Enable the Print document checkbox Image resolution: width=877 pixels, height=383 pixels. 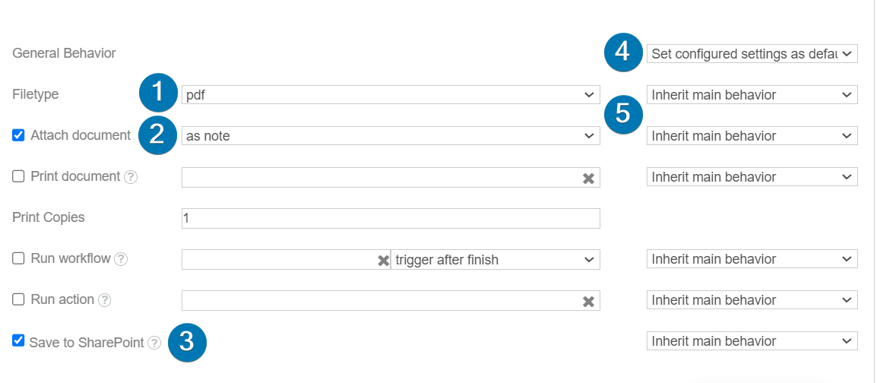pos(18,177)
